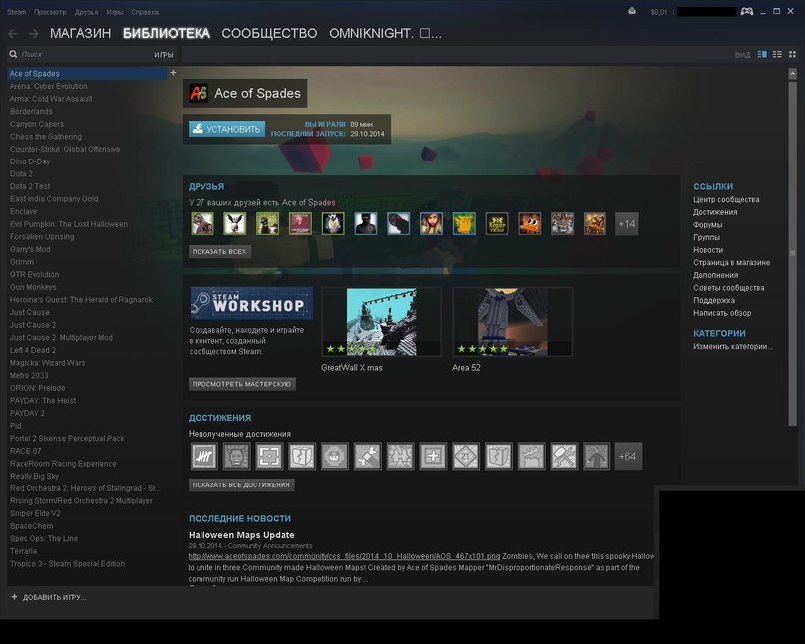Open the Steam menu
Screen dimensions: 805x644
16,12
